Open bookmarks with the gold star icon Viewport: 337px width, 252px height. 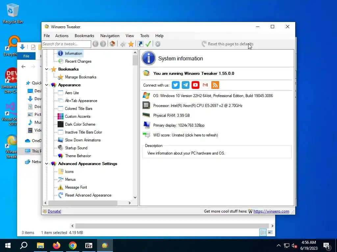click(131, 44)
